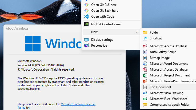
Task: Click the Git GUI icon in context menu
Action: click(x=86, y=5)
